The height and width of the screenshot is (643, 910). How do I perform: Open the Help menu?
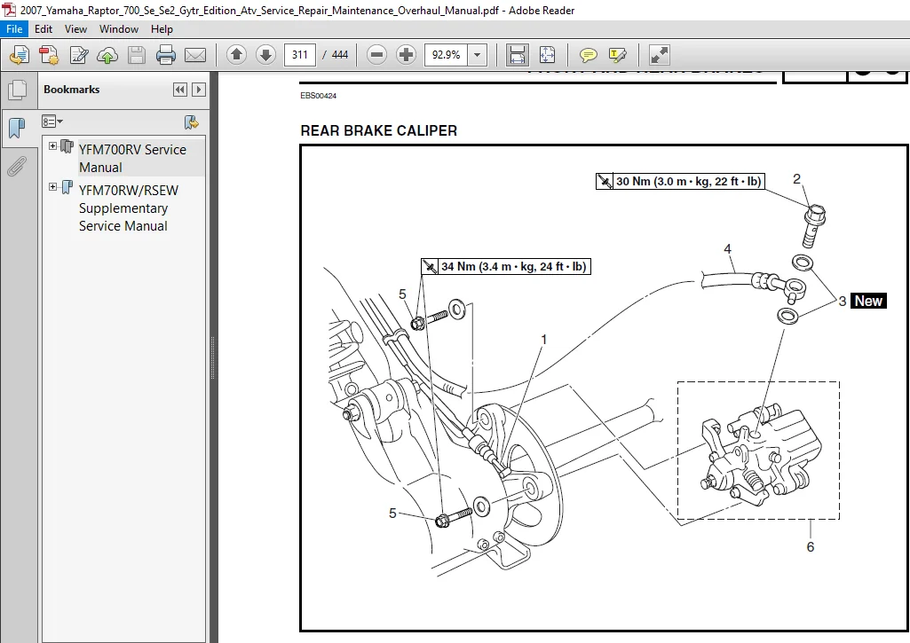[162, 29]
